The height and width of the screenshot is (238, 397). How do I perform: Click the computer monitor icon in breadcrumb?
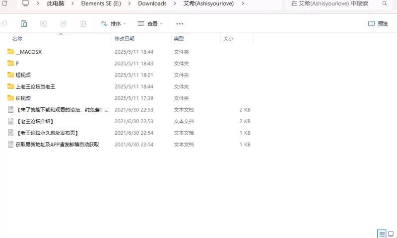pos(25,3)
